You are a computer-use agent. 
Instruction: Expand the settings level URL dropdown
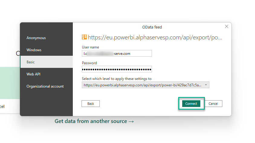(x=206, y=85)
